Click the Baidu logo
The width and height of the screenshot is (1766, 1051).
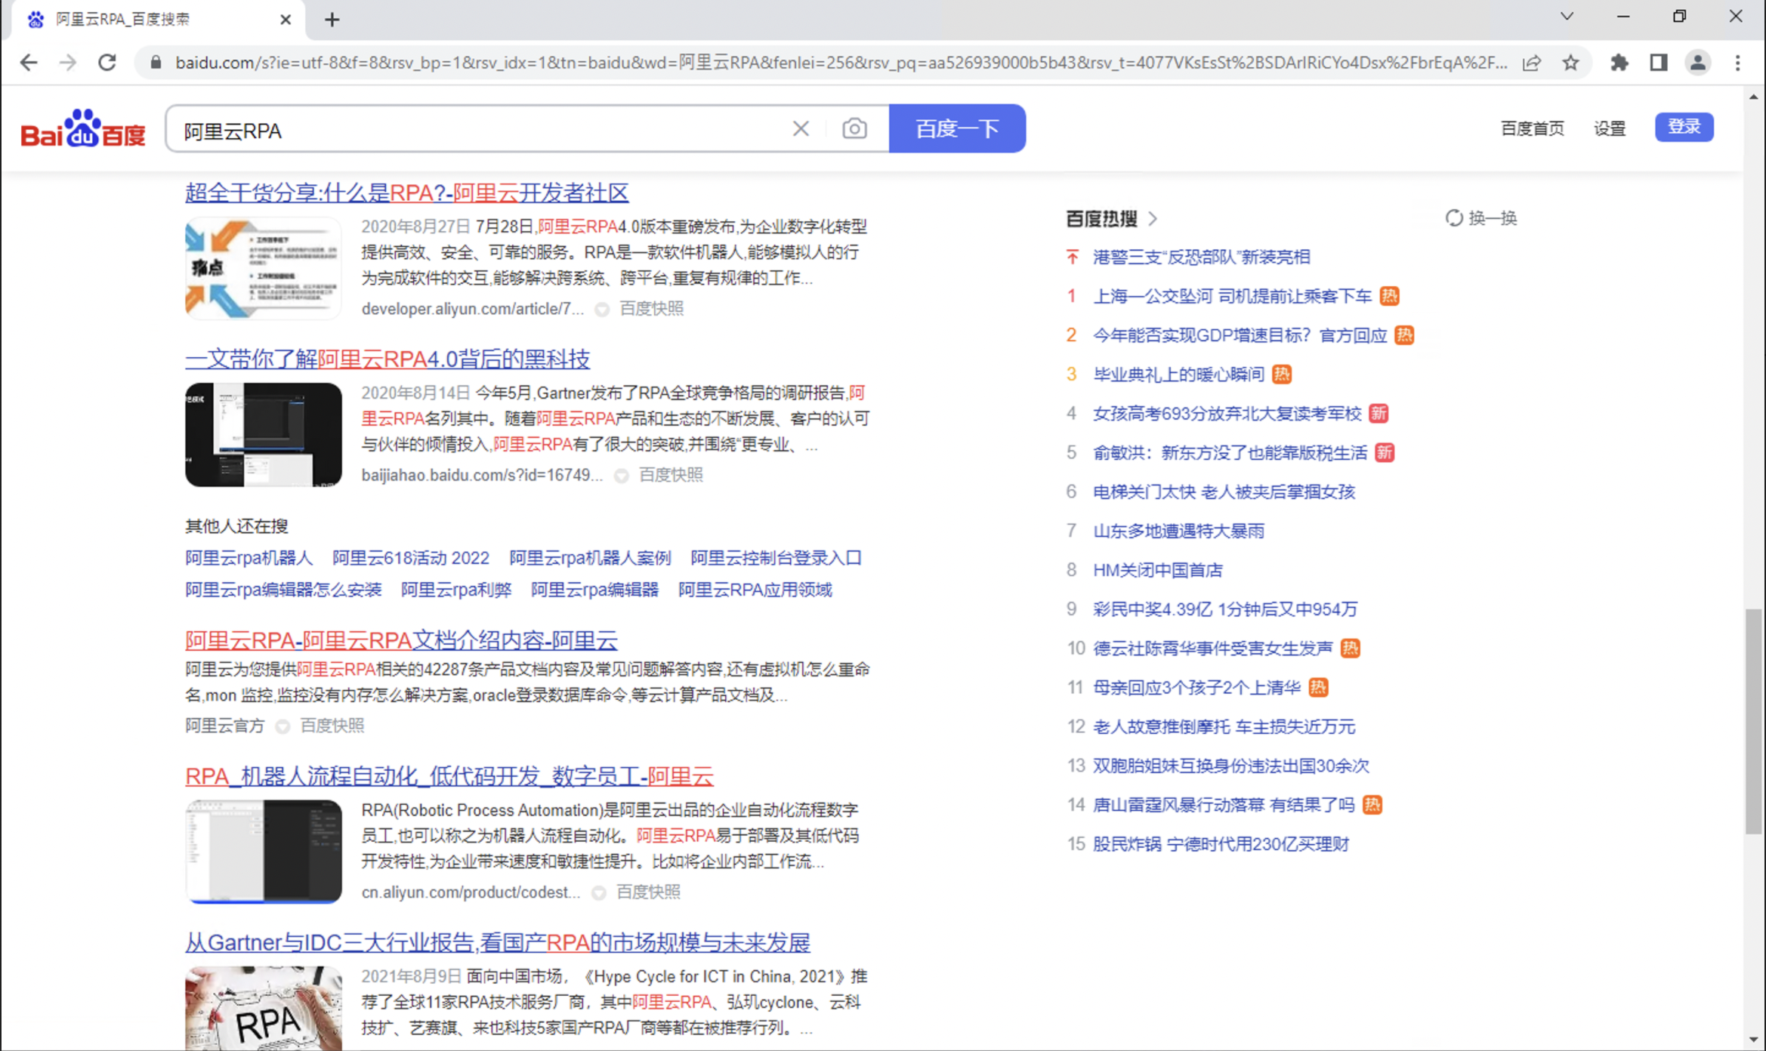[x=83, y=128]
